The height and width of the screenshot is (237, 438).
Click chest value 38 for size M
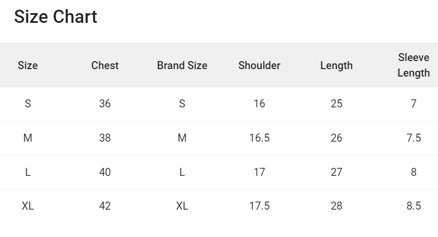105,138
